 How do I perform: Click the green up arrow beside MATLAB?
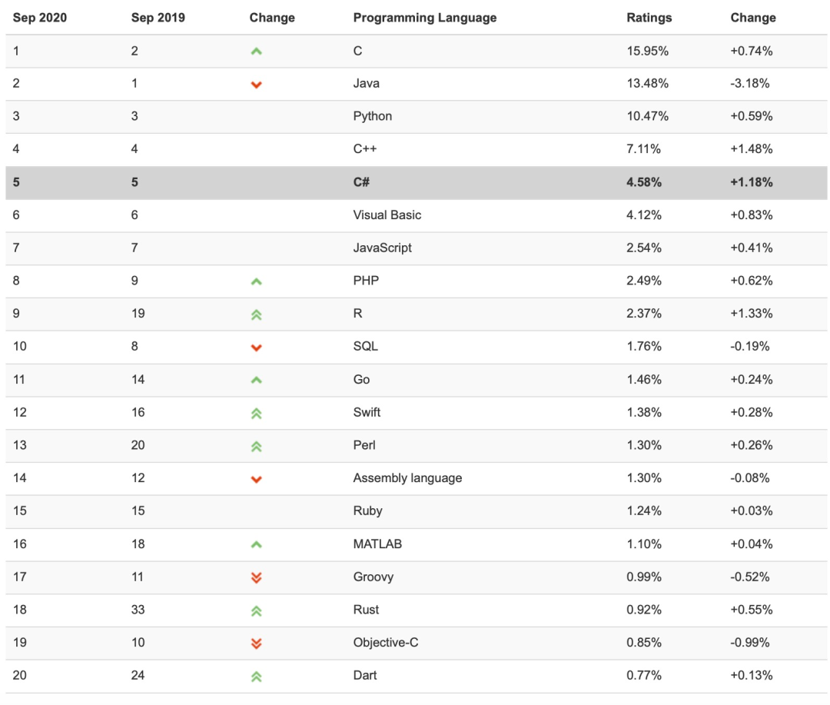coord(256,544)
